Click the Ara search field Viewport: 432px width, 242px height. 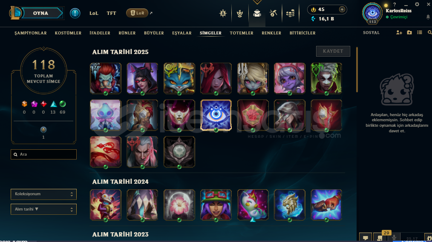pyautogui.click(x=43, y=154)
